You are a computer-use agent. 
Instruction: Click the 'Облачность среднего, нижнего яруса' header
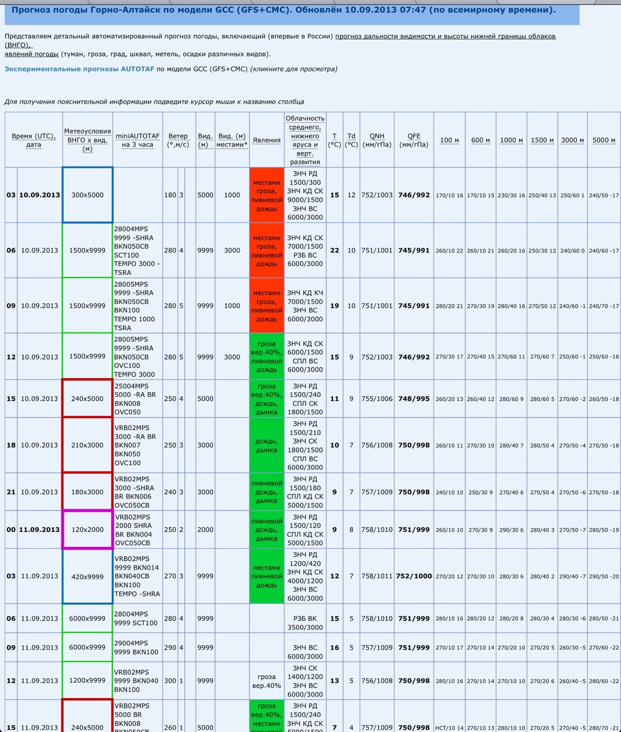click(305, 140)
